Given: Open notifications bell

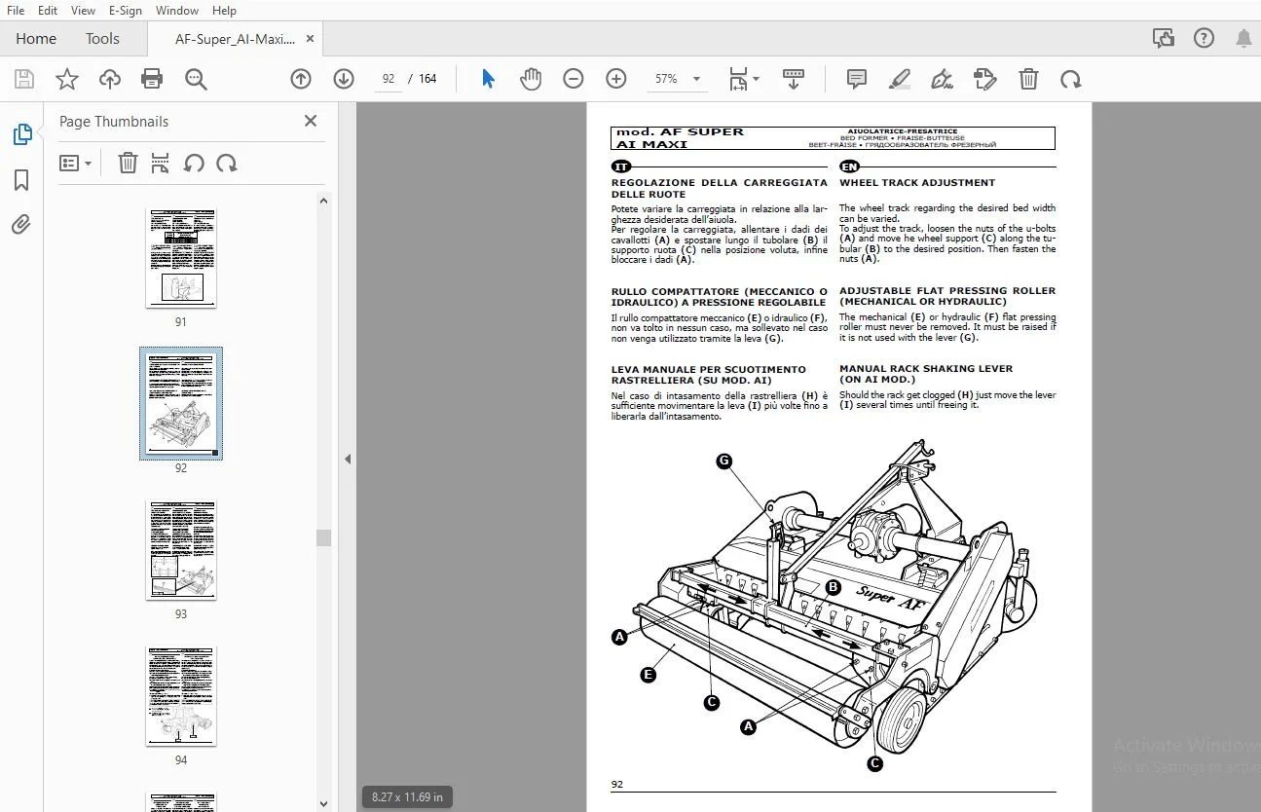Looking at the screenshot, I should coord(1243,39).
